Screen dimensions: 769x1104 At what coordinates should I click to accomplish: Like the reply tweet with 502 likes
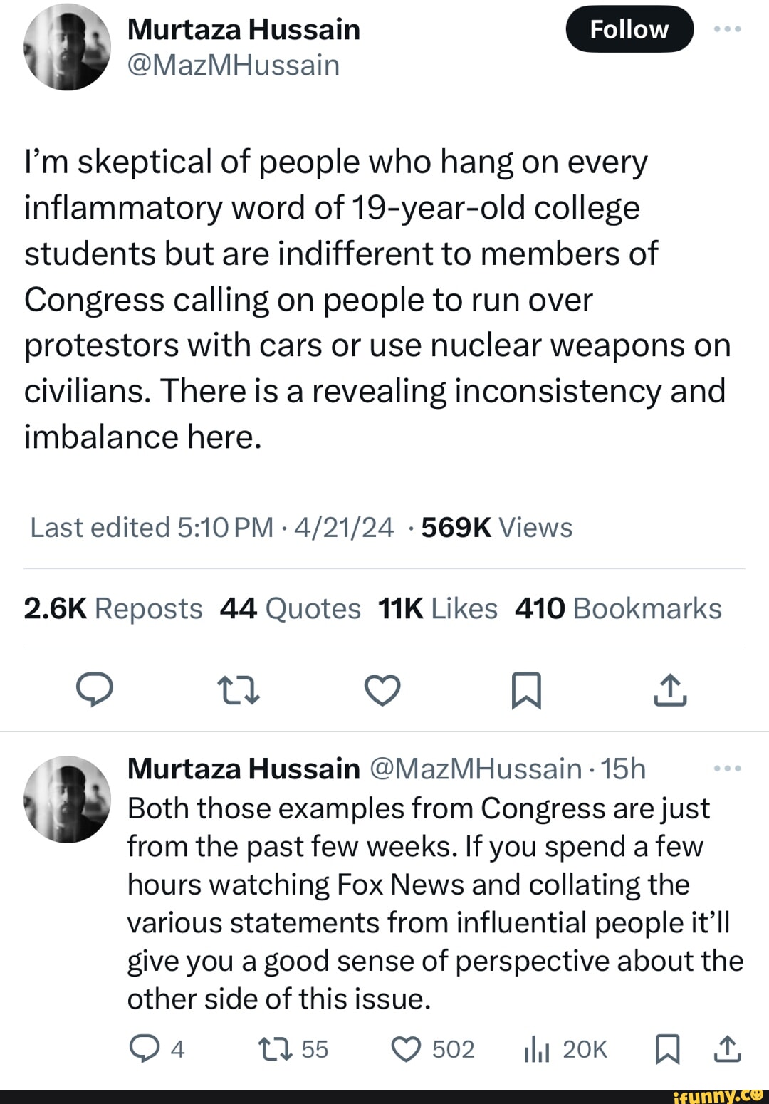click(407, 1049)
